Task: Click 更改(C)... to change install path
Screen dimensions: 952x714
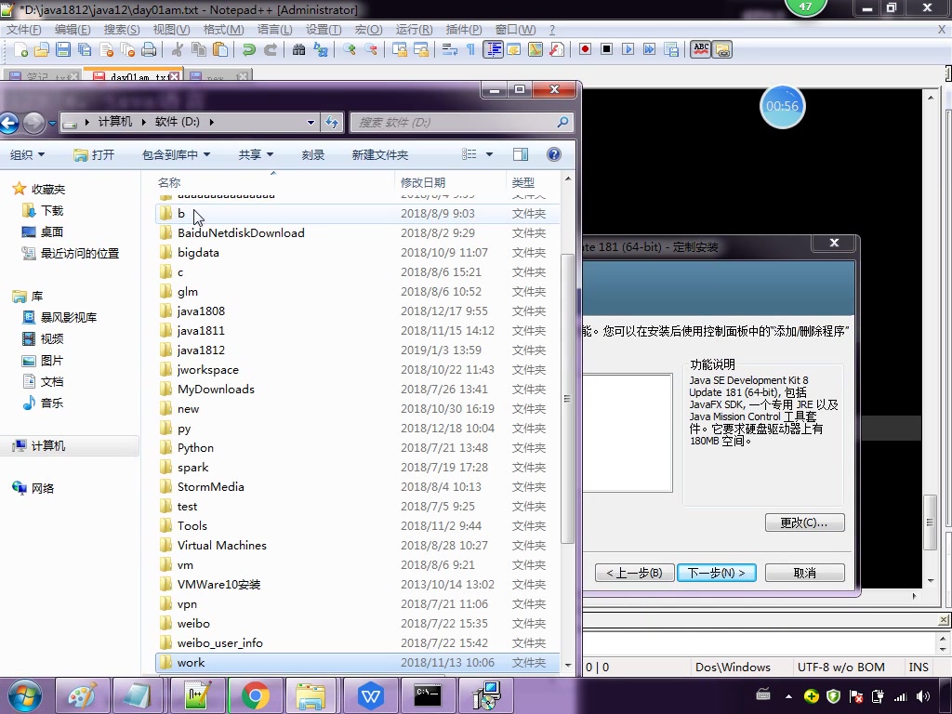Action: (x=803, y=522)
